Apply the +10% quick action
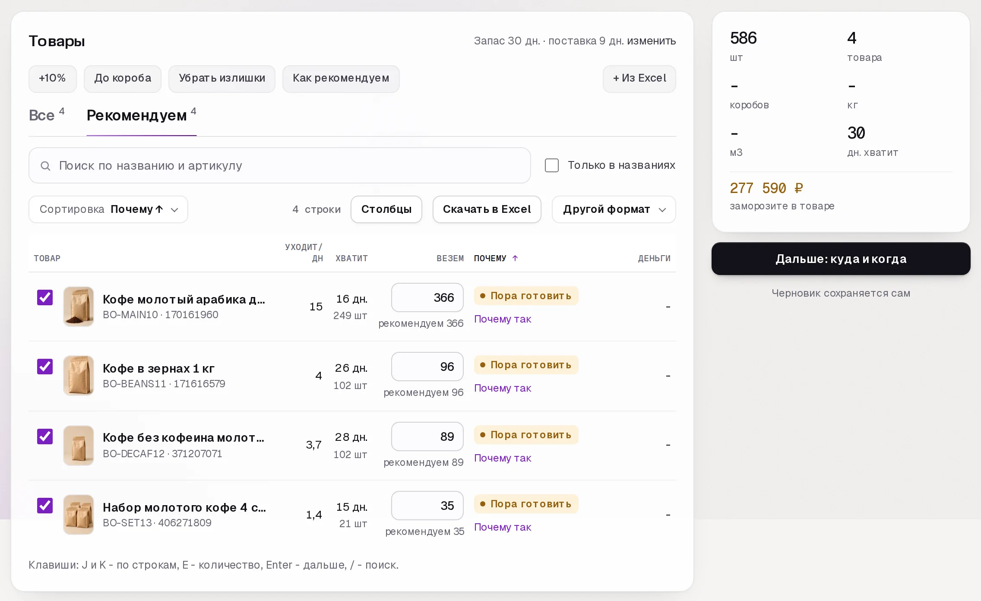The height and width of the screenshot is (601, 981). point(53,79)
